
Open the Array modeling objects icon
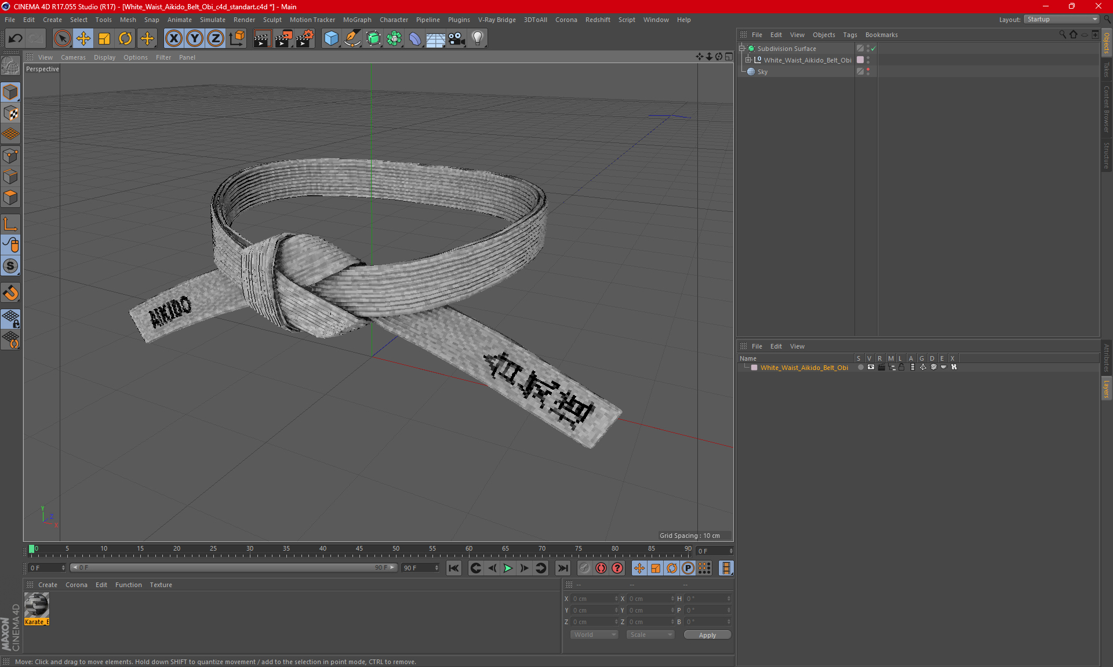tap(394, 39)
